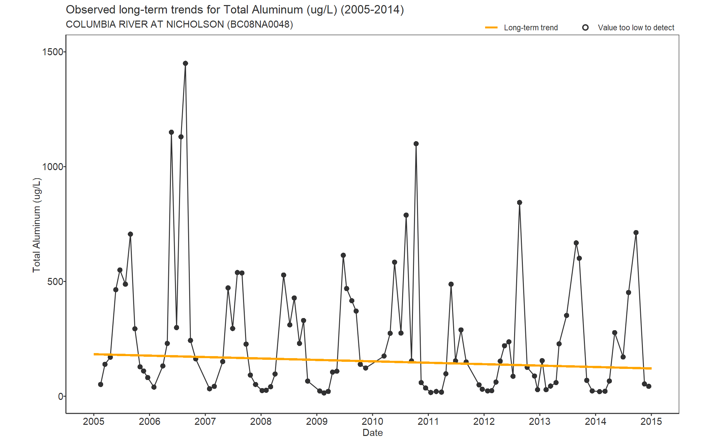Click the x-axis label 2010
Viewport: 712px width, 441px height.
click(373, 421)
